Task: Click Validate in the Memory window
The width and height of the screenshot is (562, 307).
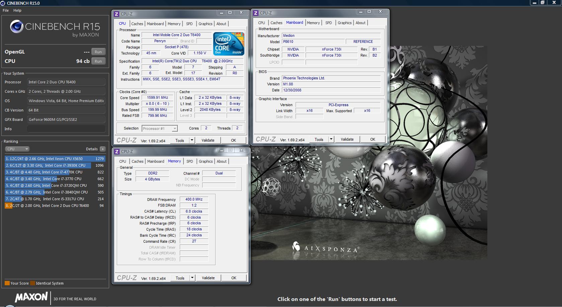Action: (x=208, y=278)
